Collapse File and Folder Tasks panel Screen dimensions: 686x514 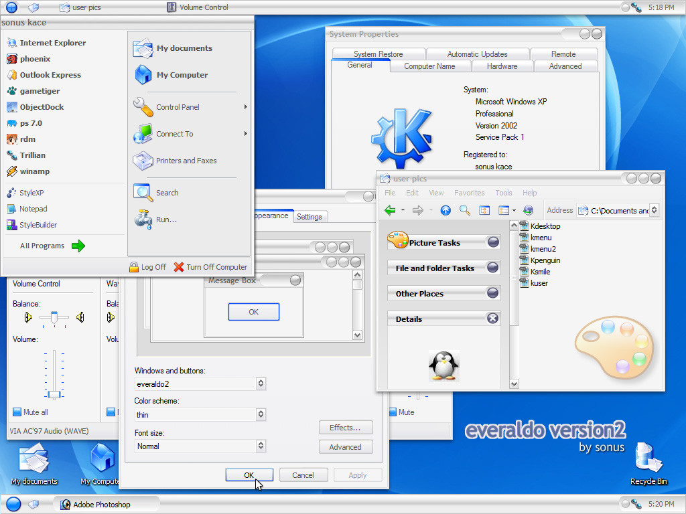(x=492, y=268)
